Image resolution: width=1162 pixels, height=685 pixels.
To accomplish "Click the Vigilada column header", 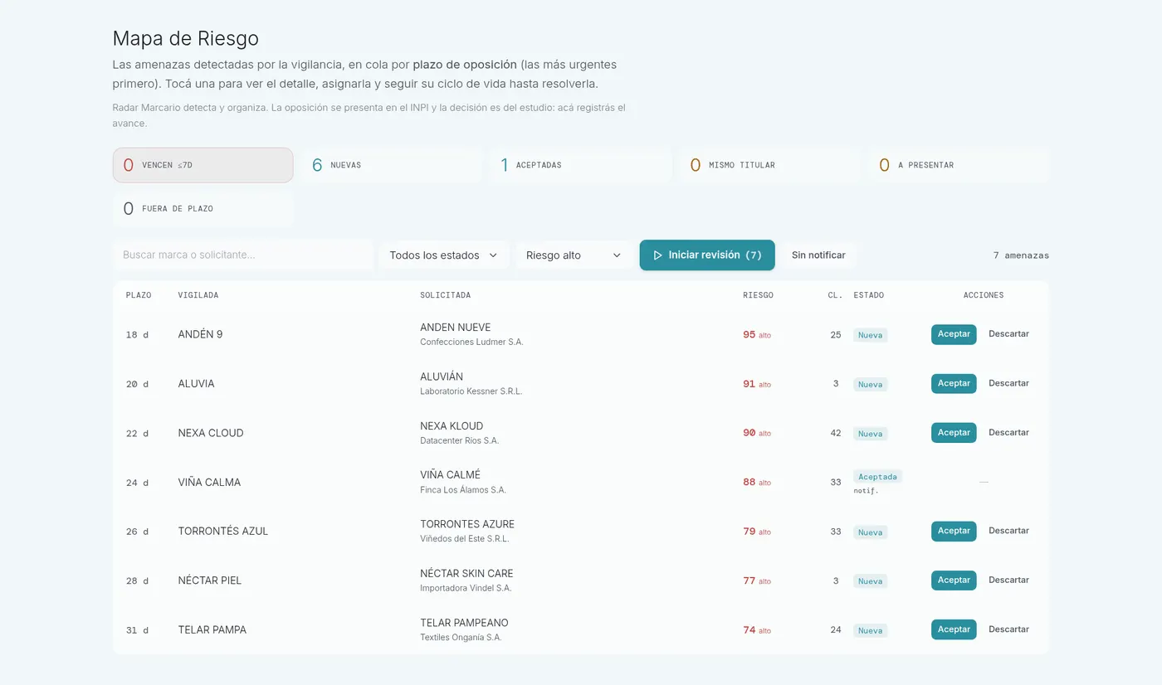I will pos(198,295).
